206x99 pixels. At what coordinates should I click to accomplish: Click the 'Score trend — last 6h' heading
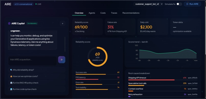point(138,42)
